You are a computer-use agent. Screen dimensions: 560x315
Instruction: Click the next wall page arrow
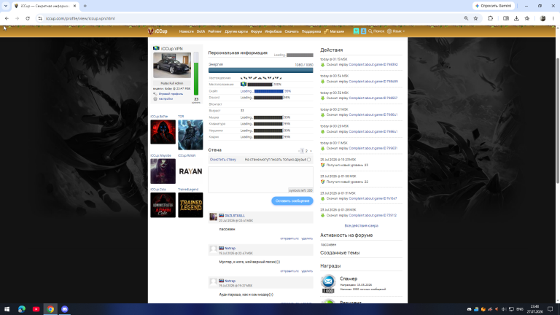point(311,151)
